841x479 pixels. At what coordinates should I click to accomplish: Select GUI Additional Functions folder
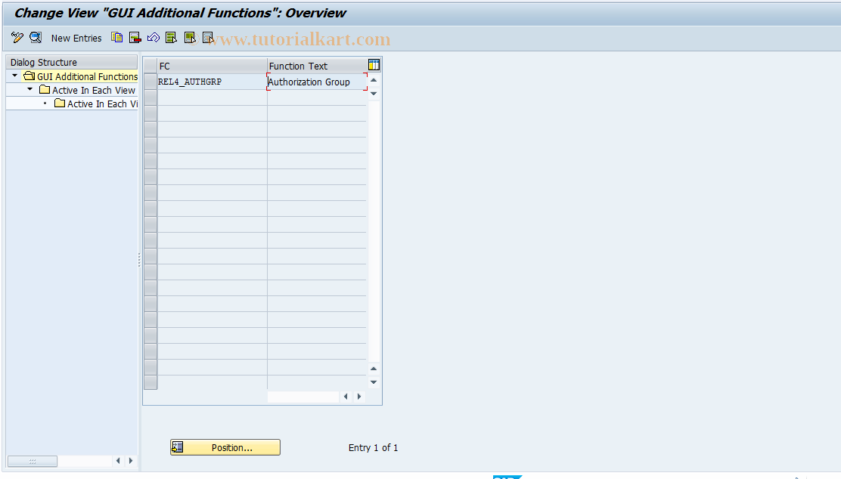pyautogui.click(x=81, y=76)
